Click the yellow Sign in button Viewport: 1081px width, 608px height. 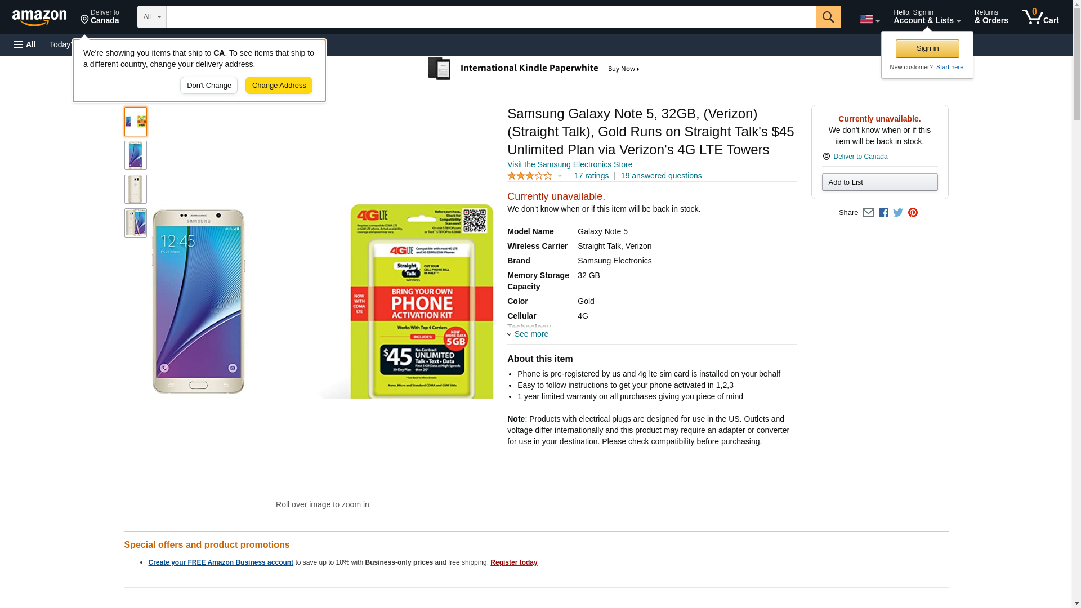pos(927,48)
